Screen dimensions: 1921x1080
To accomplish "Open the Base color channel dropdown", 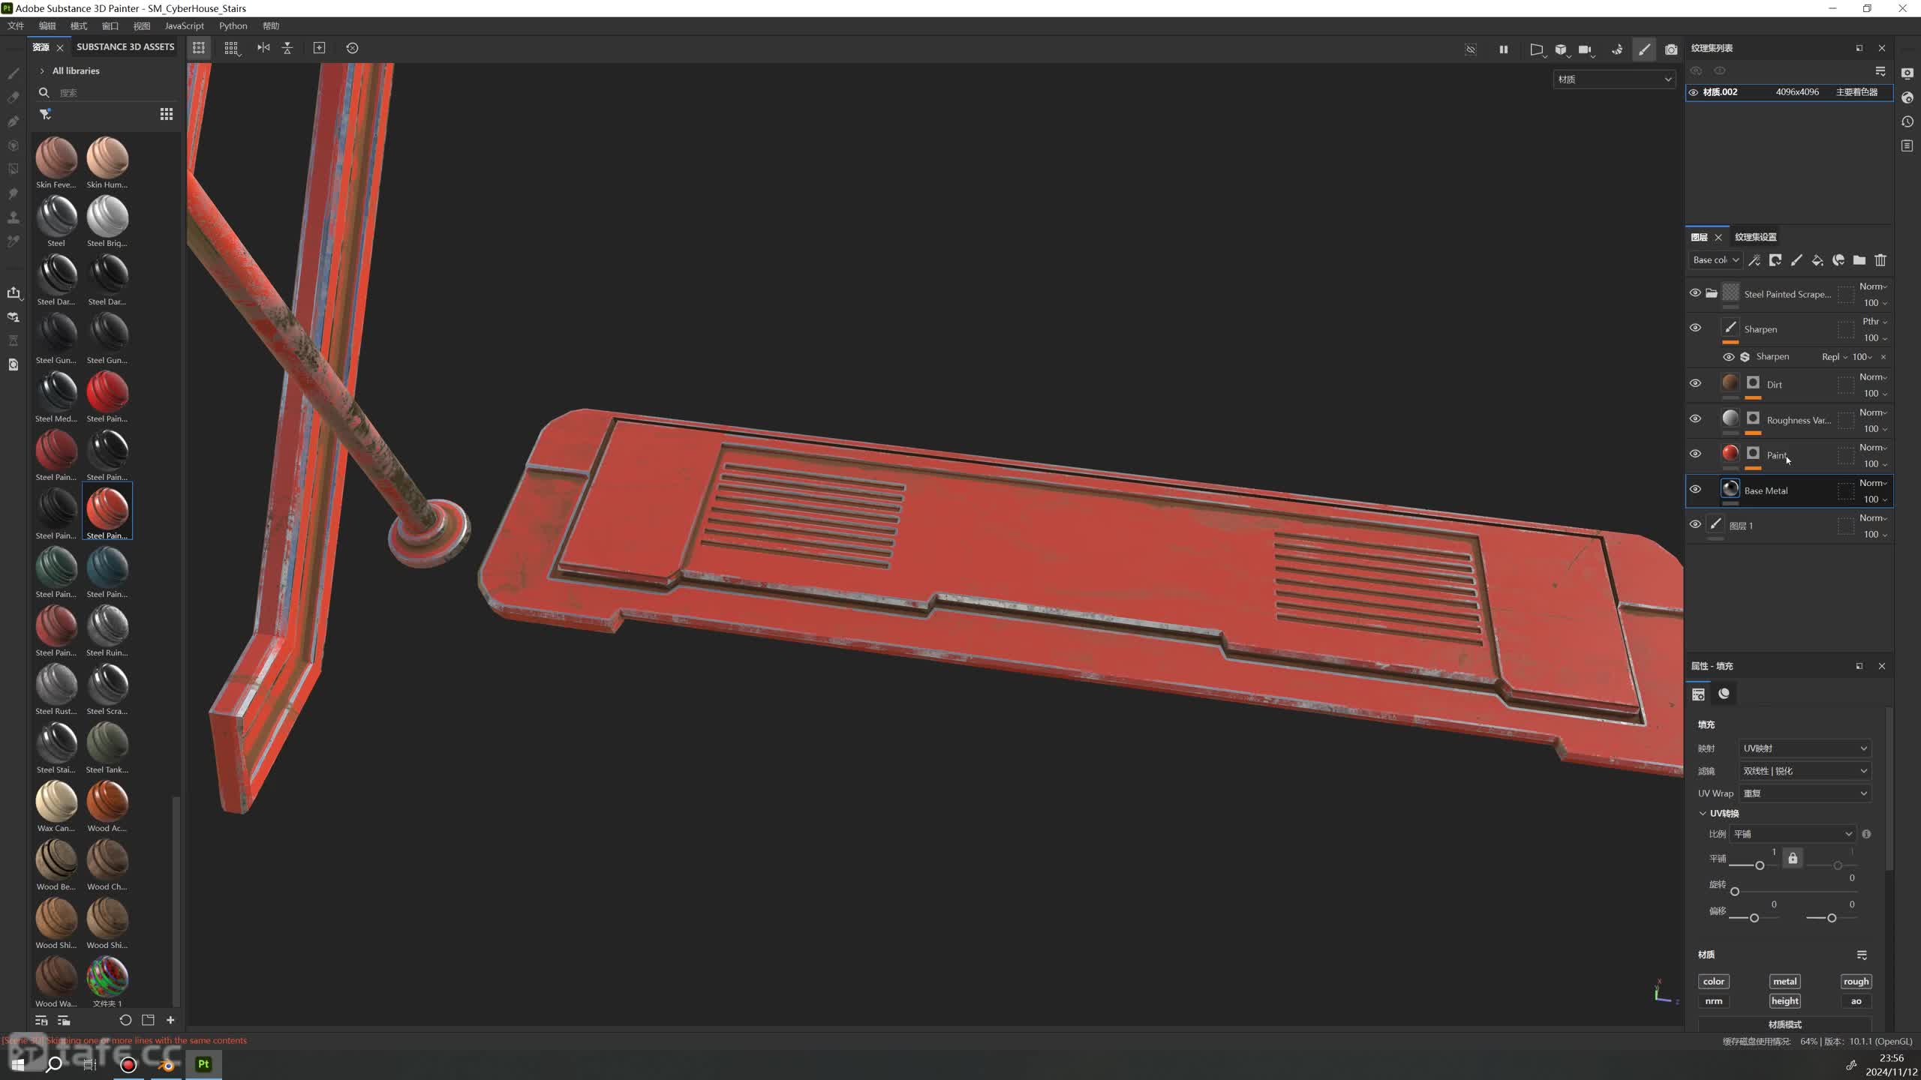I will pyautogui.click(x=1715, y=260).
